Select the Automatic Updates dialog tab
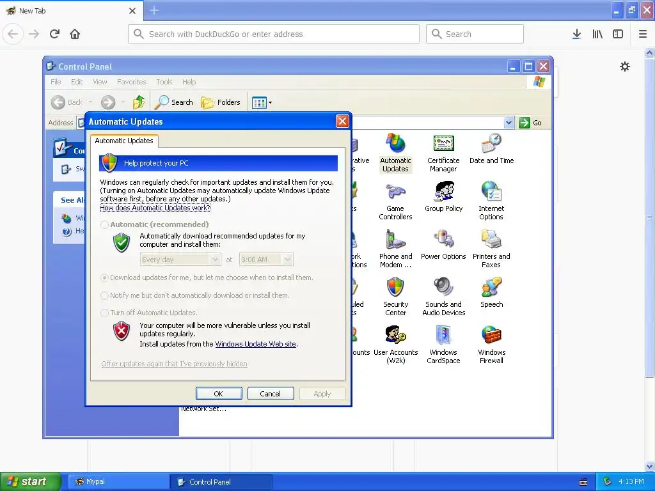 pyautogui.click(x=124, y=141)
